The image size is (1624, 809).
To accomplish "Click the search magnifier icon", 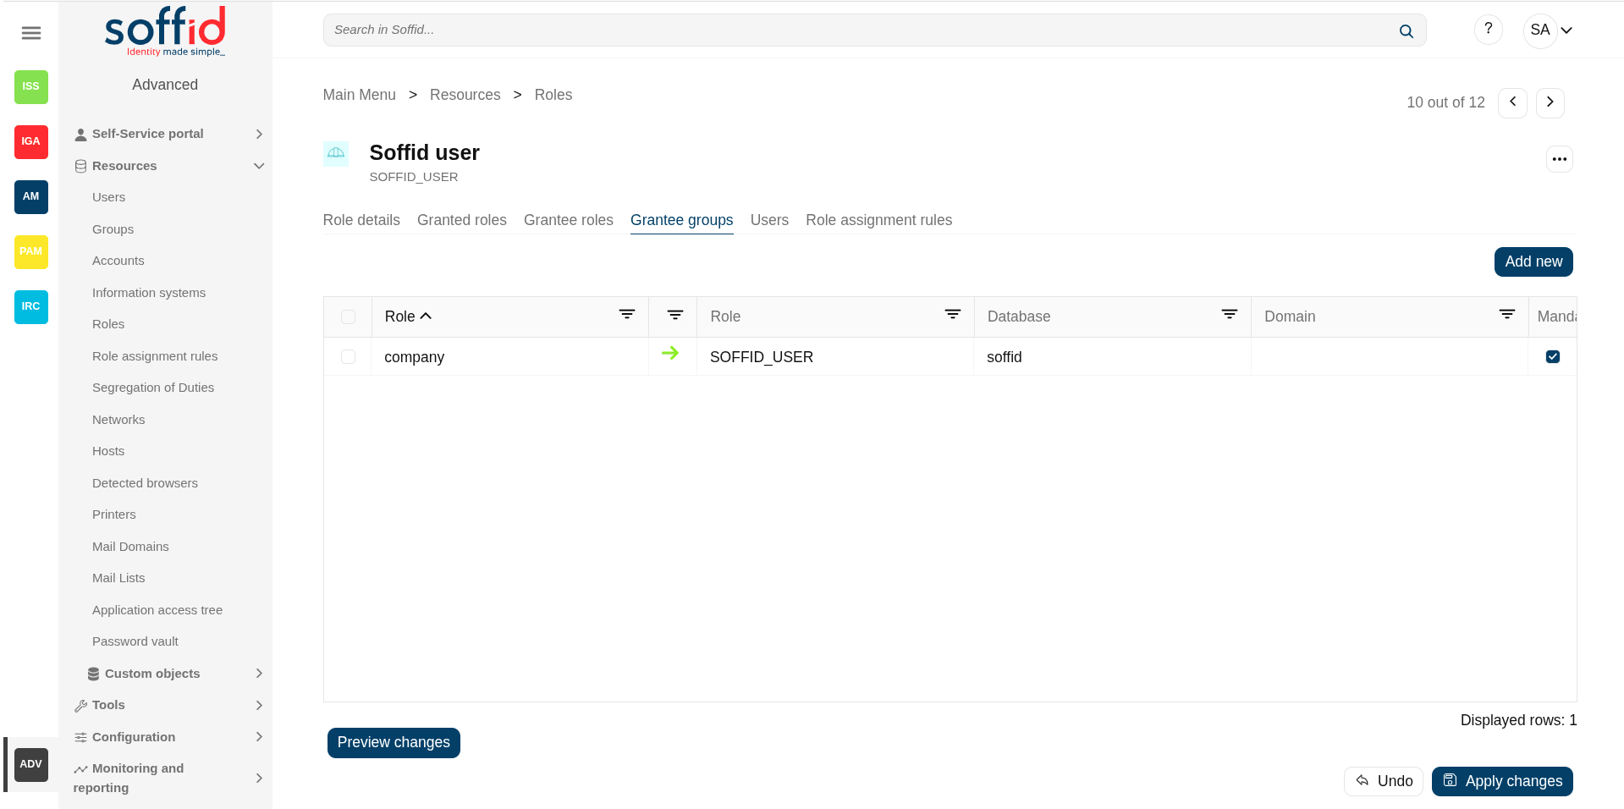I will click(1406, 30).
